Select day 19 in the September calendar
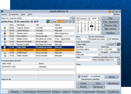 coord(92,28)
